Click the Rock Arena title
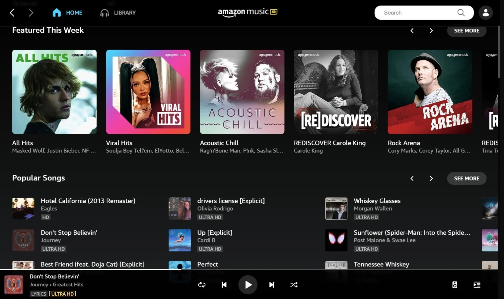The width and height of the screenshot is (504, 299). click(404, 143)
